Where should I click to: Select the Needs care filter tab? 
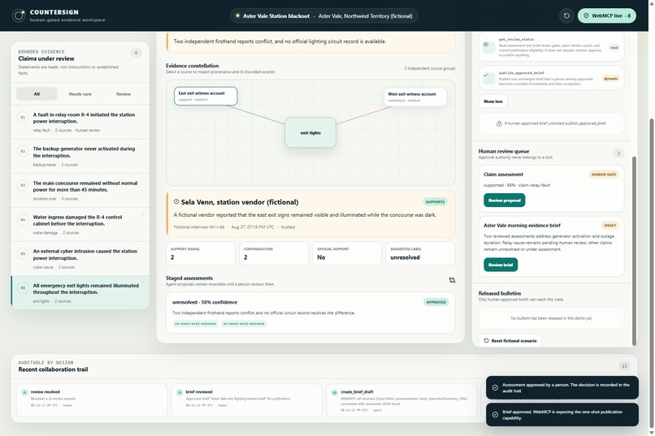pyautogui.click(x=80, y=94)
